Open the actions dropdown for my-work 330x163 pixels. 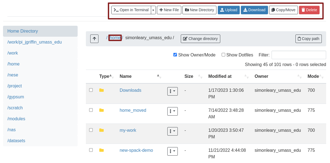coord(172,131)
